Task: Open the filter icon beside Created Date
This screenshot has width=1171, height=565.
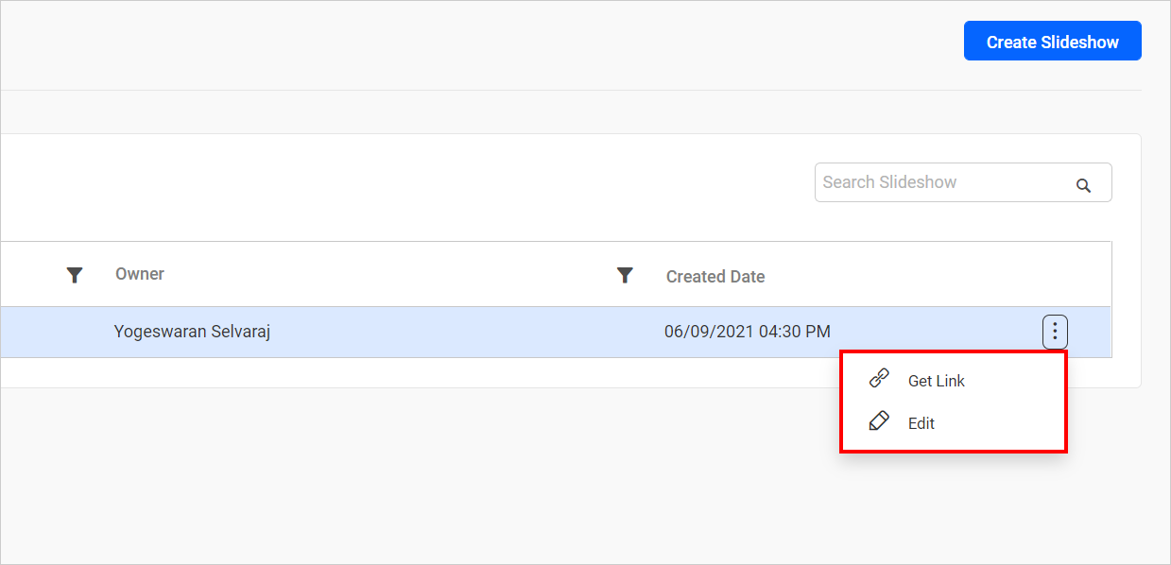Action: pos(625,275)
